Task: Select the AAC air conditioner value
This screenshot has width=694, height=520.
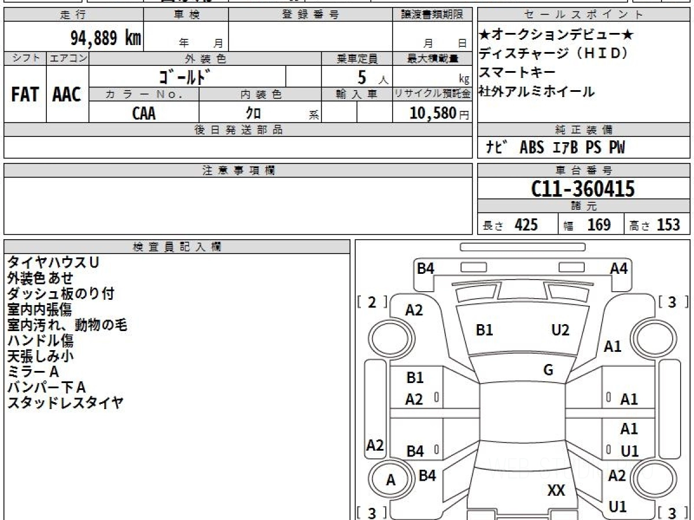Action: [x=67, y=95]
